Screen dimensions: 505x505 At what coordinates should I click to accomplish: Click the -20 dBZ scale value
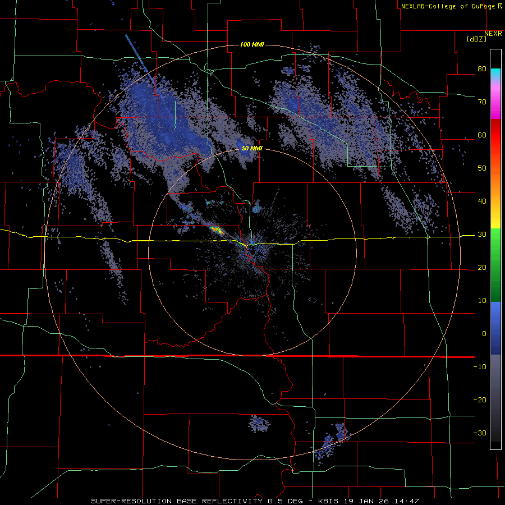pos(480,400)
